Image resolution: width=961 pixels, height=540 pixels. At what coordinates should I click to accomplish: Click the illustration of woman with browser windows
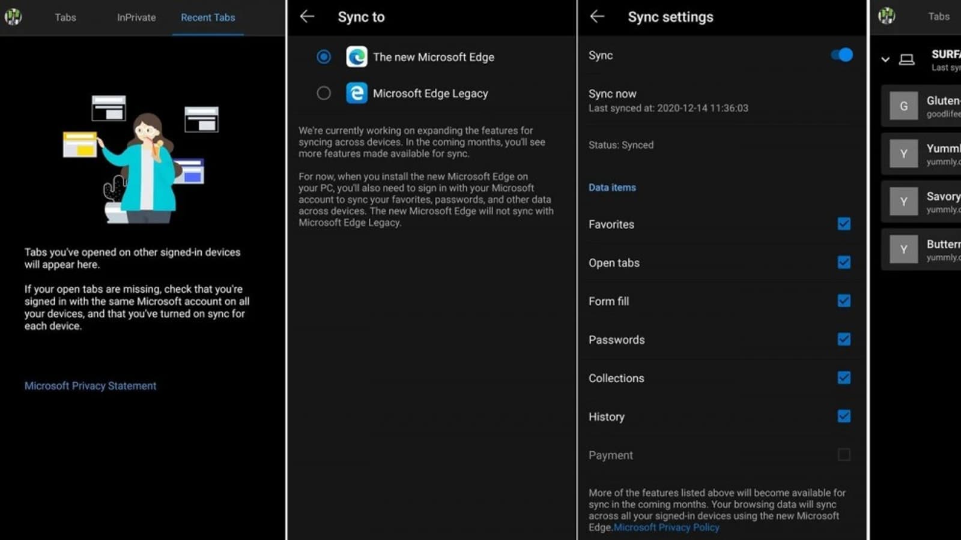coord(141,159)
